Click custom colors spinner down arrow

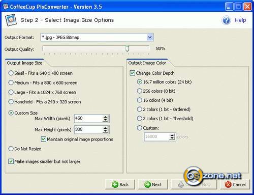pyautogui.click(x=172, y=138)
